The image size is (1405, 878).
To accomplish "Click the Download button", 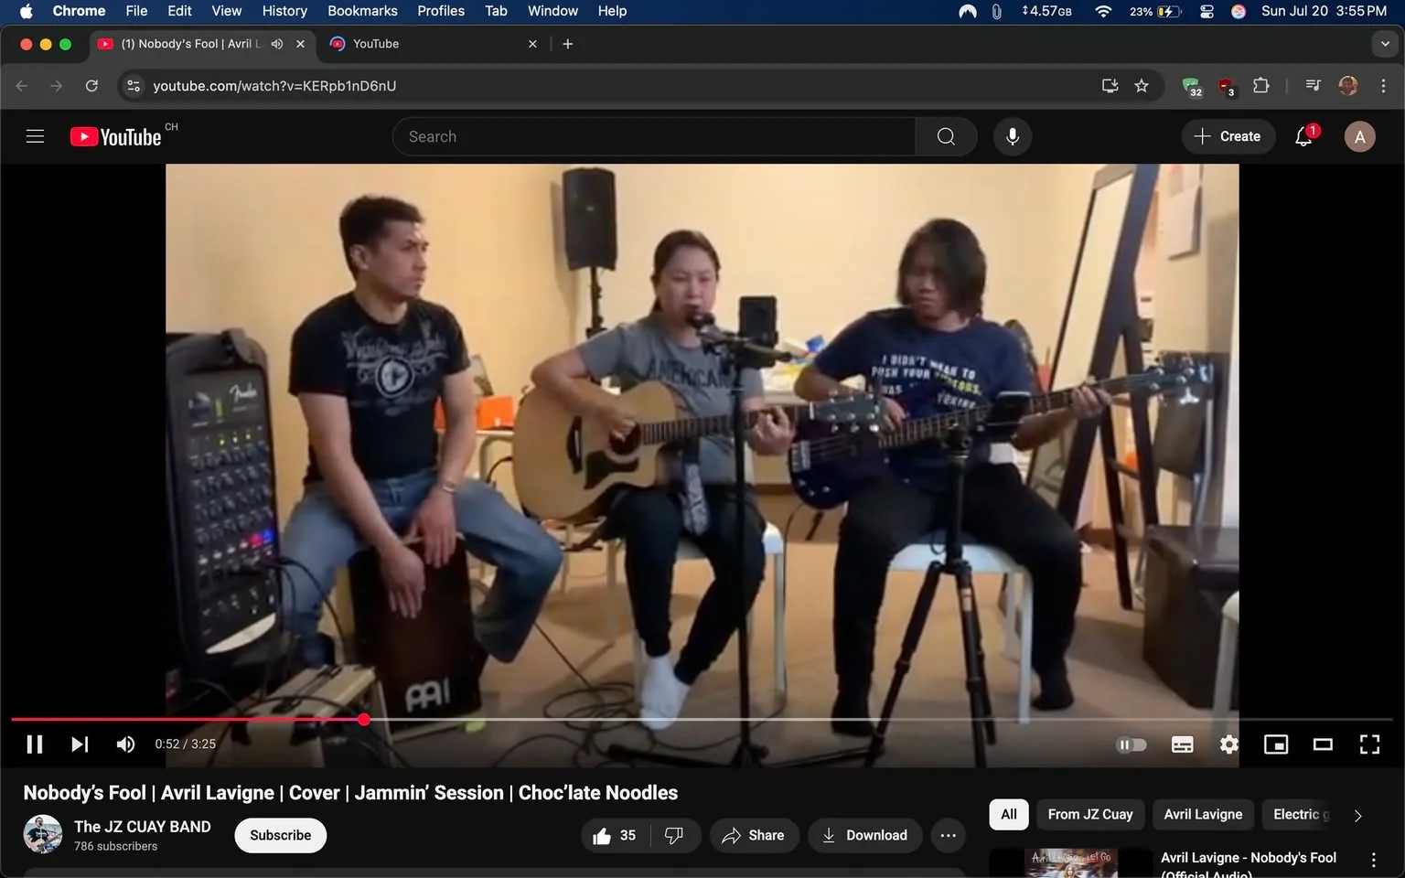I will (864, 835).
